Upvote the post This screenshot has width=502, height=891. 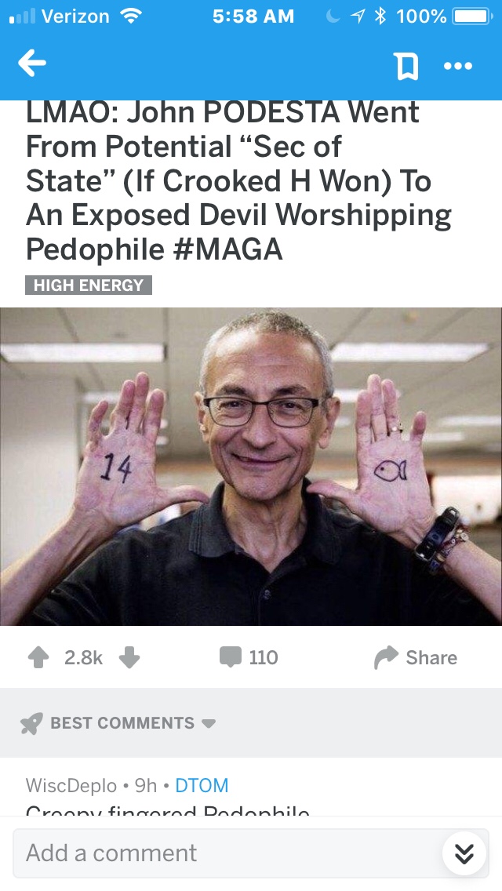tap(38, 657)
